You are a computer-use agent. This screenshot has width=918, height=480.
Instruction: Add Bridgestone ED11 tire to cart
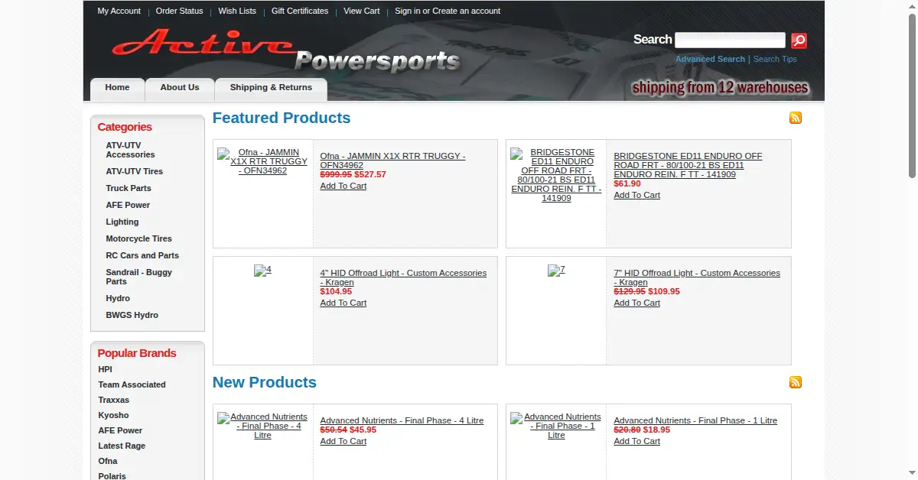[636, 195]
